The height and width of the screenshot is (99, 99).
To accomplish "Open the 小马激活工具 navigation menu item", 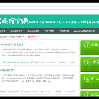I will point(16,31).
